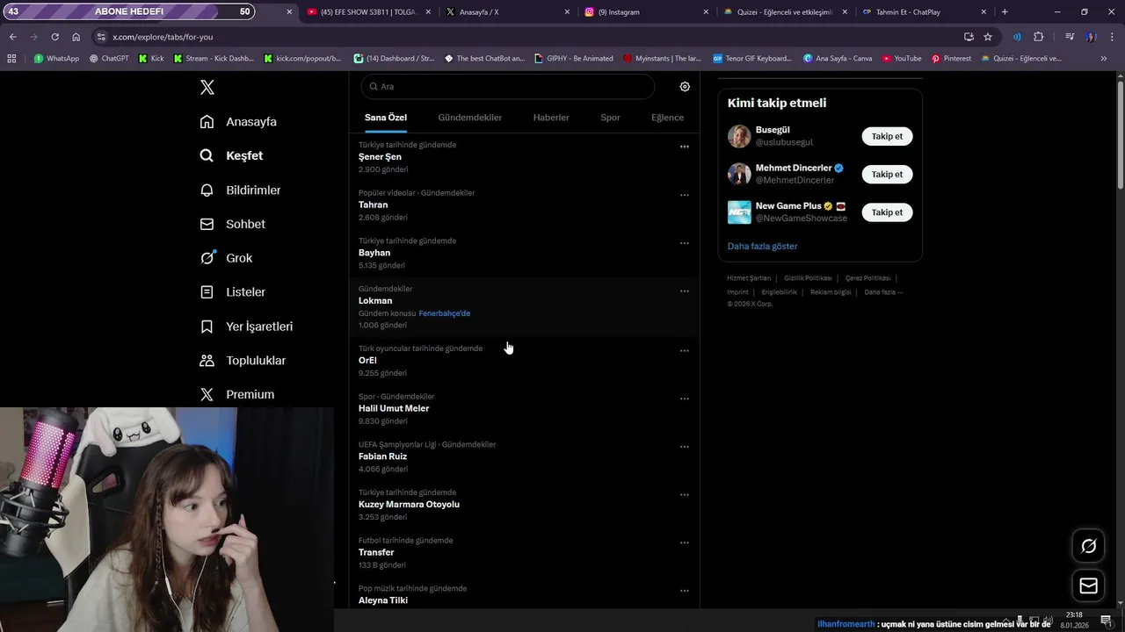Open New Game Plus profile avatar

(x=739, y=212)
